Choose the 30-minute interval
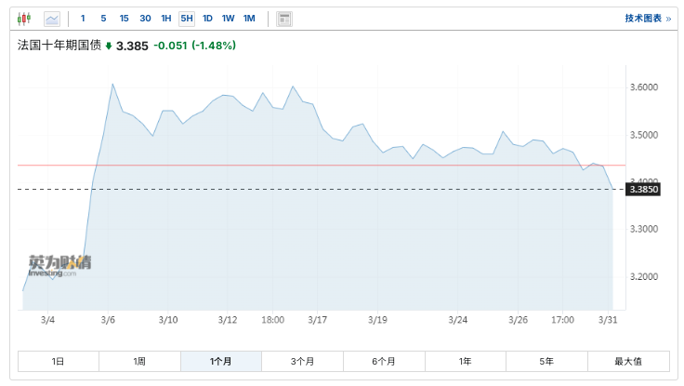Viewport: 684px width, 386px height. (145, 19)
